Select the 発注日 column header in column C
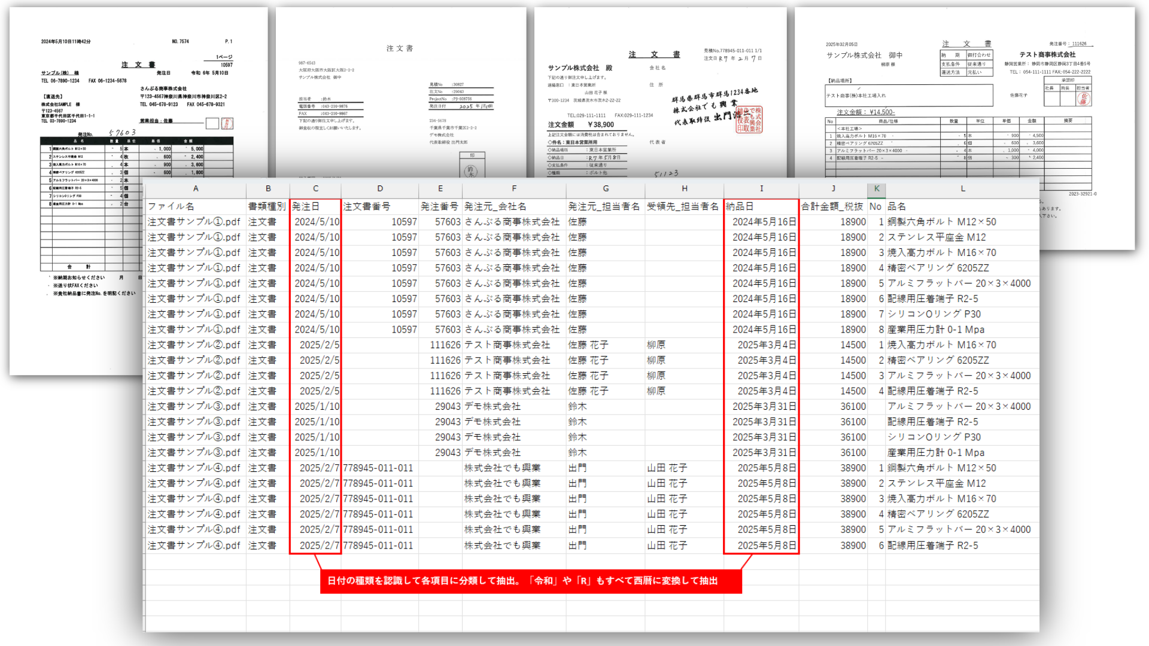The image size is (1149, 646). pyautogui.click(x=314, y=206)
